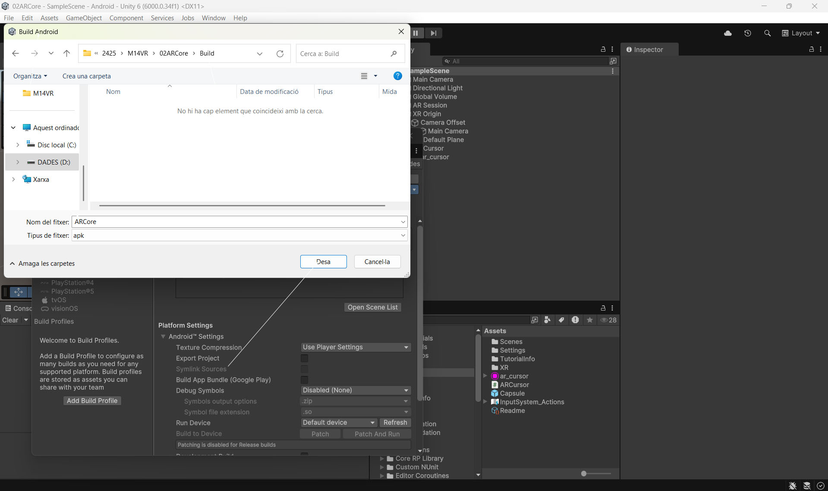
Task: Enable the Export Project checkbox
Action: 305,358
